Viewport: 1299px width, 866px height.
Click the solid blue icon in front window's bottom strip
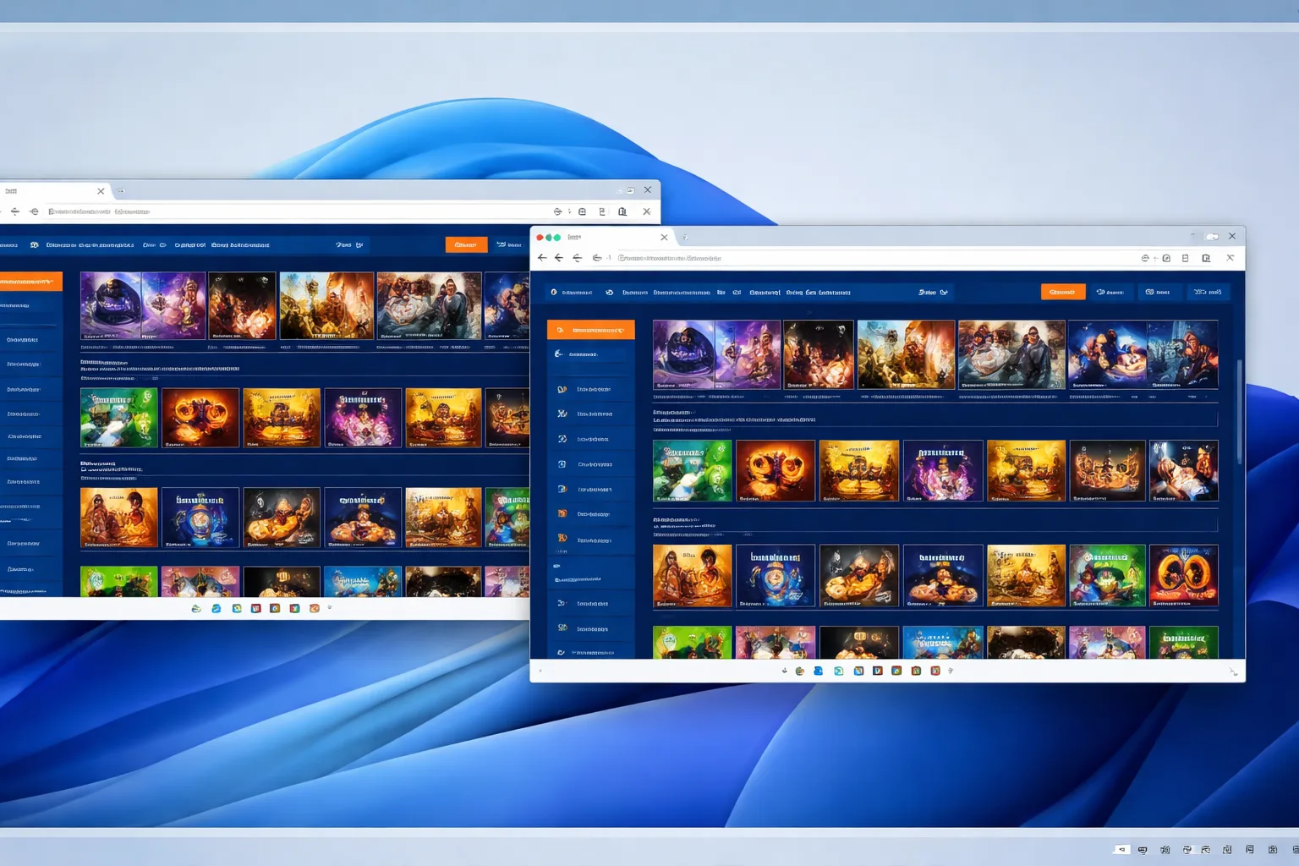tap(818, 671)
